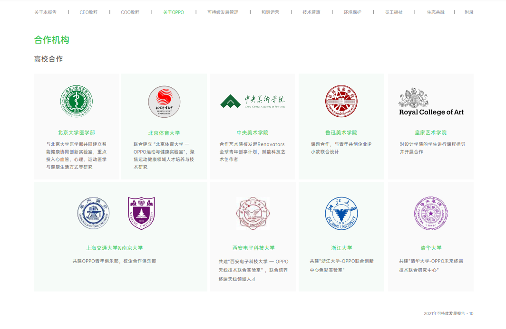Viewport: 506px width, 329px height.
Task: Open the 员工福祉 navigation tab
Action: click(394, 12)
